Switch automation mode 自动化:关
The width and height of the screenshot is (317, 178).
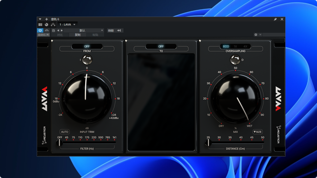coord(43,35)
